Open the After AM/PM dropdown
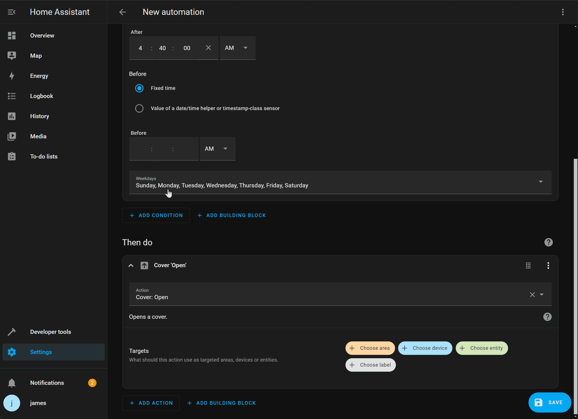This screenshot has height=419, width=578. click(237, 48)
